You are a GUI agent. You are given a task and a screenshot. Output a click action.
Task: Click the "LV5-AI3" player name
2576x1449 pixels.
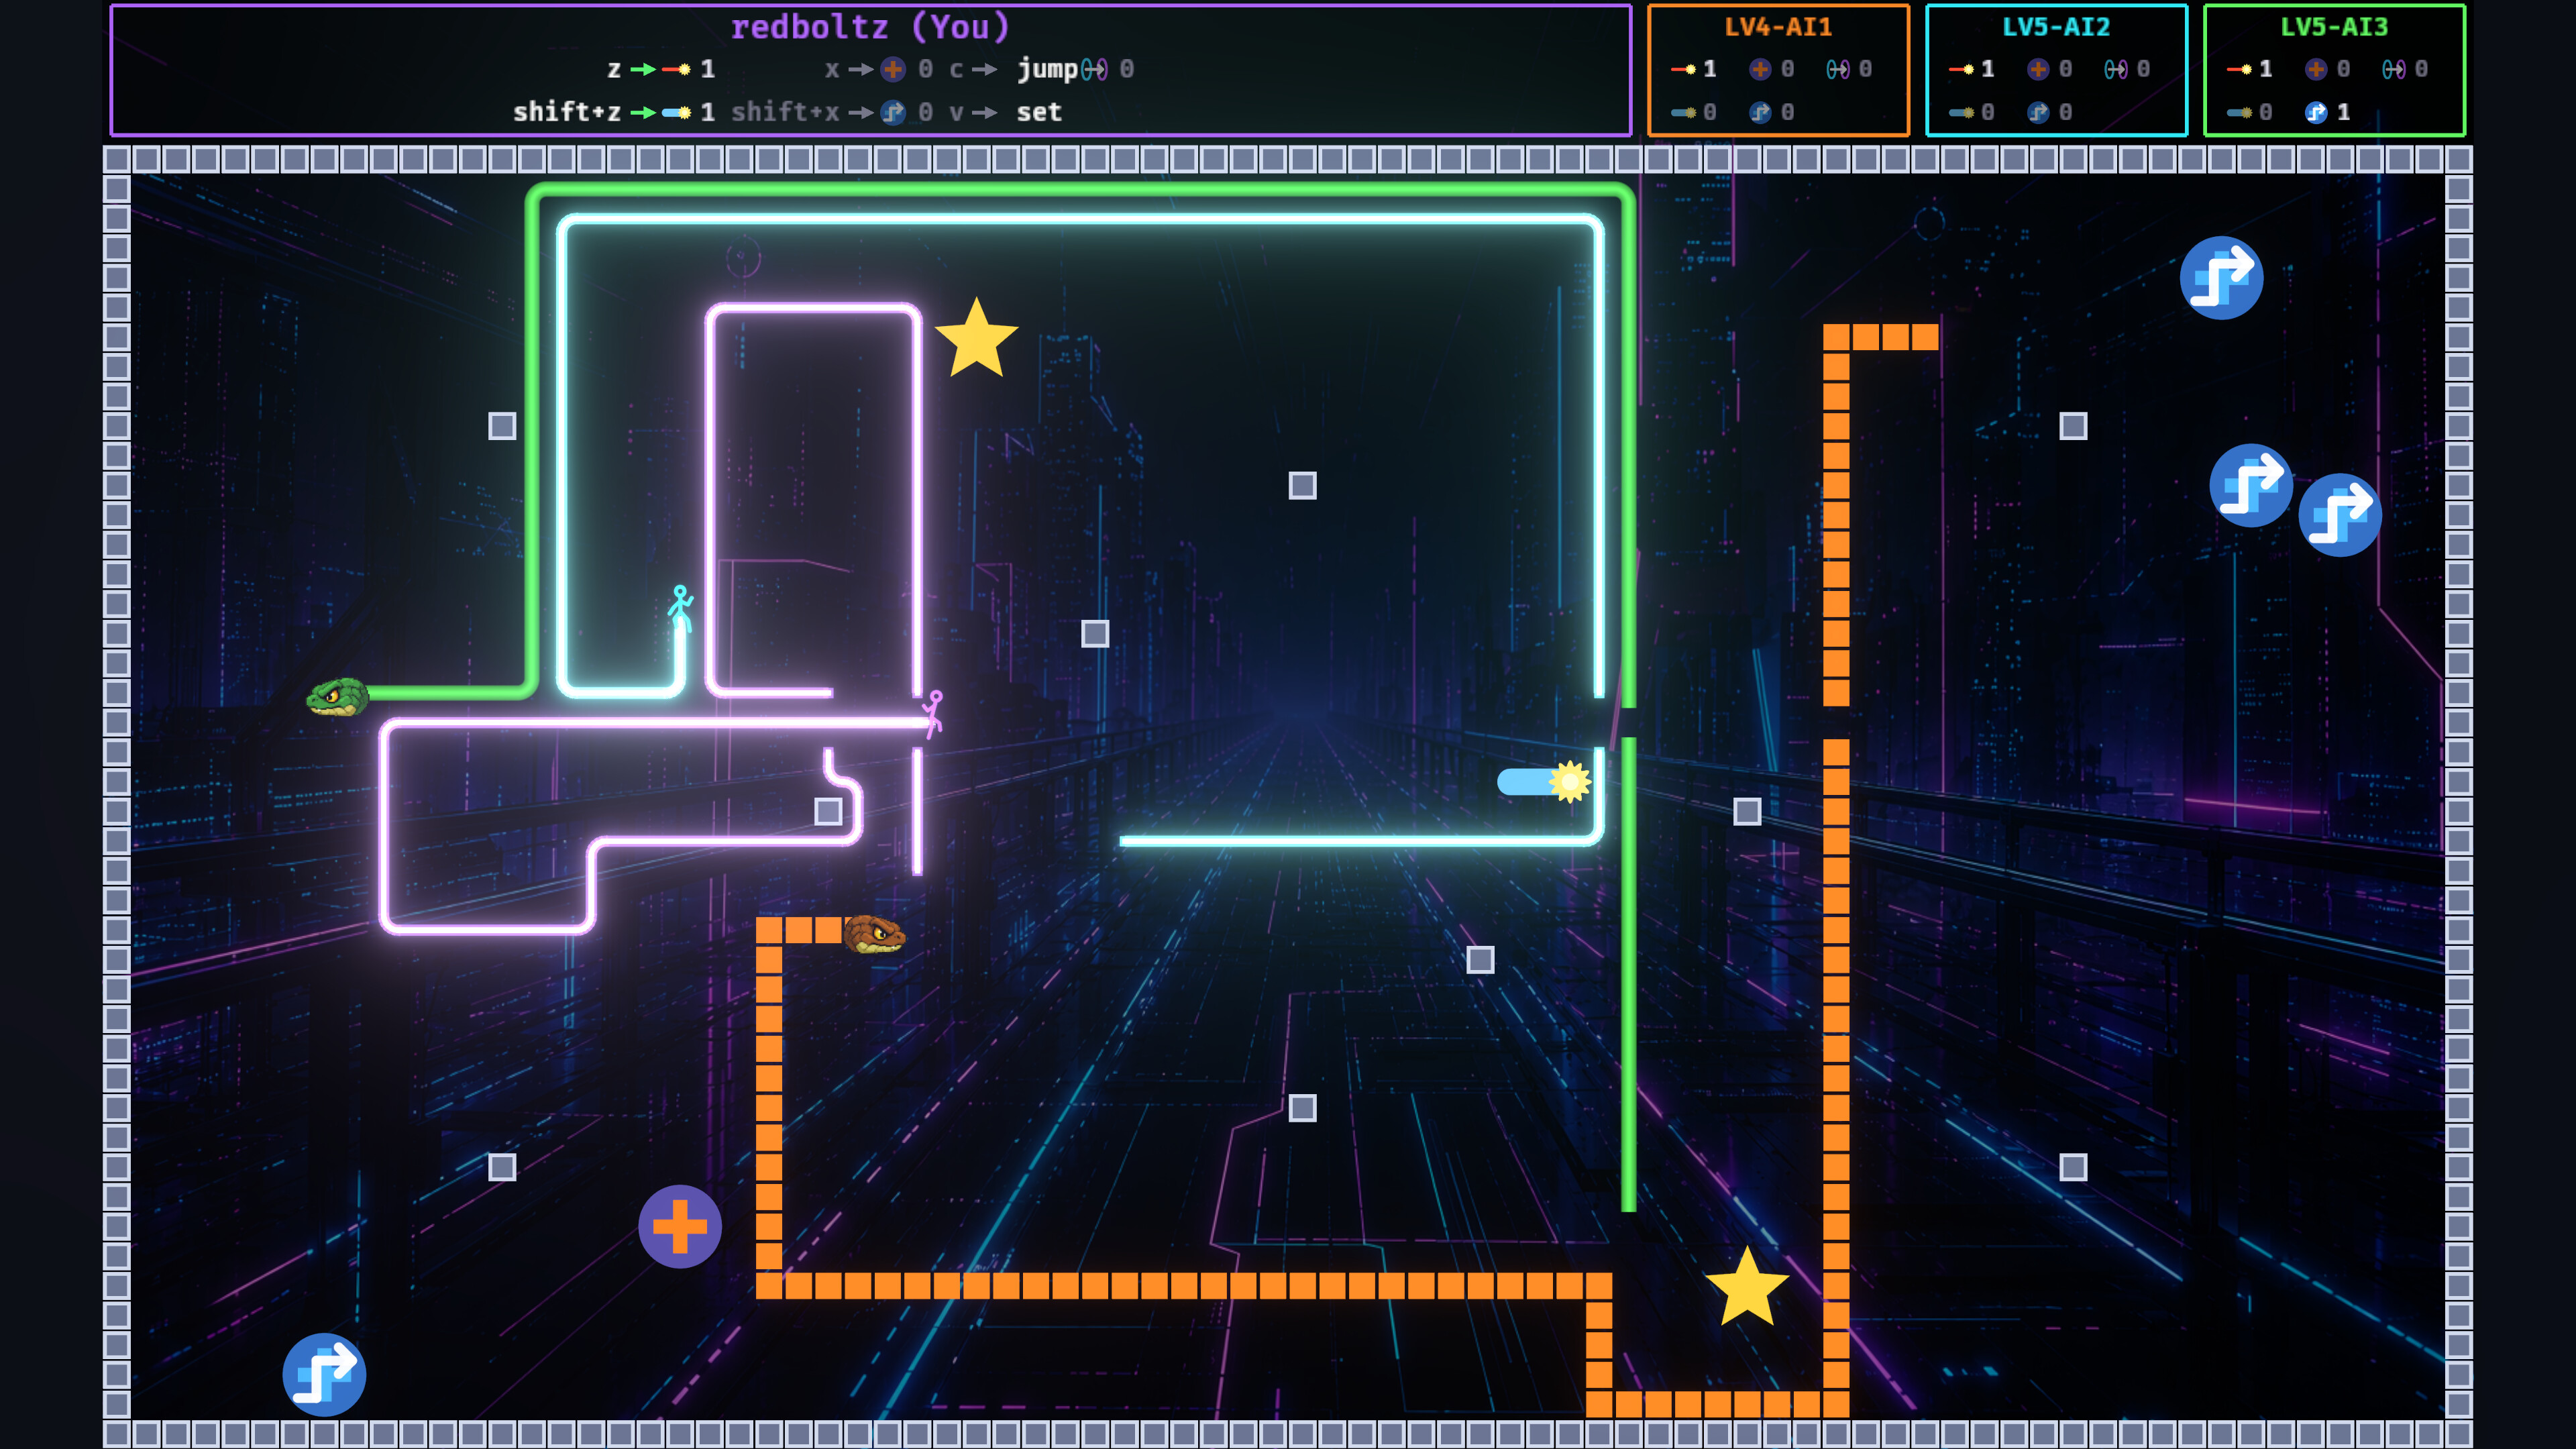(x=2334, y=27)
